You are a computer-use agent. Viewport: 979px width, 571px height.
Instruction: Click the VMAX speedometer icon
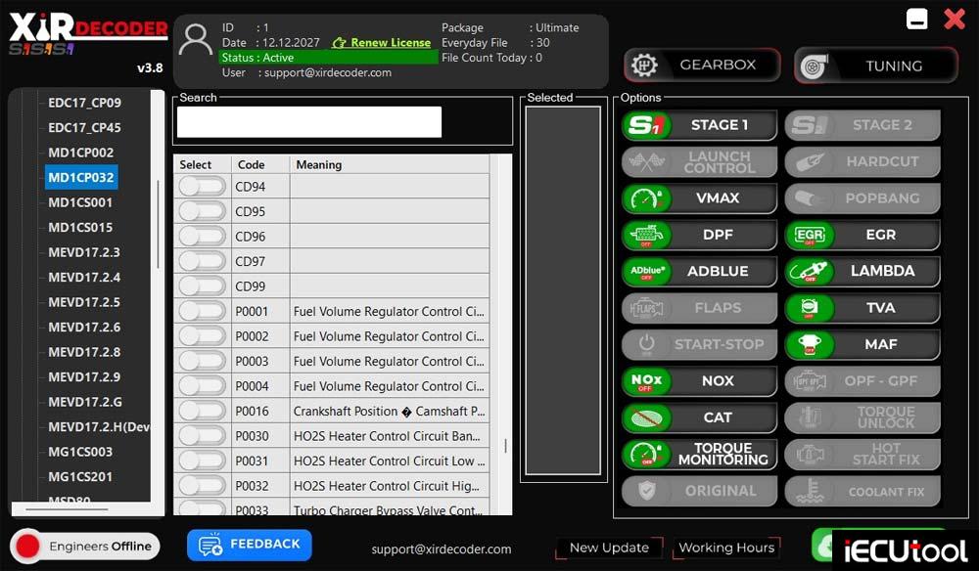(646, 198)
